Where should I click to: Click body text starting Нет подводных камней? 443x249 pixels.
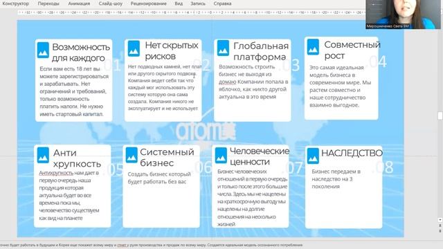point(165,88)
